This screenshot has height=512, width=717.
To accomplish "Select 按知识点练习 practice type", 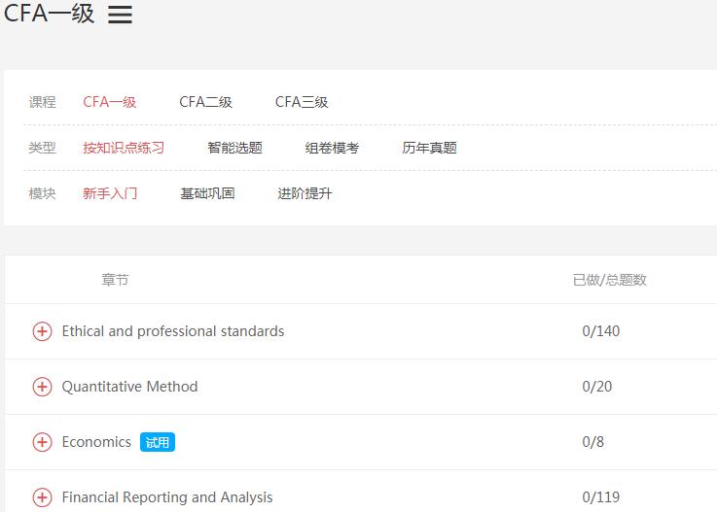I will (x=124, y=148).
